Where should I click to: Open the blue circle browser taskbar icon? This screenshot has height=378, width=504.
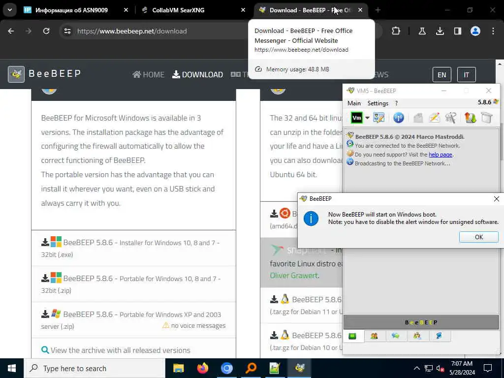(x=226, y=368)
